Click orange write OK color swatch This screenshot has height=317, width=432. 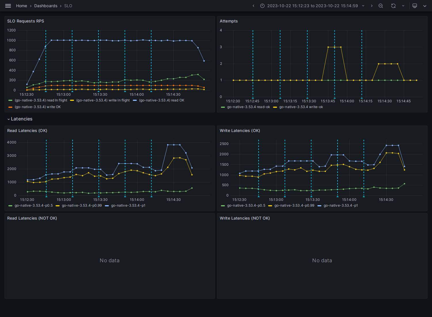(10, 107)
